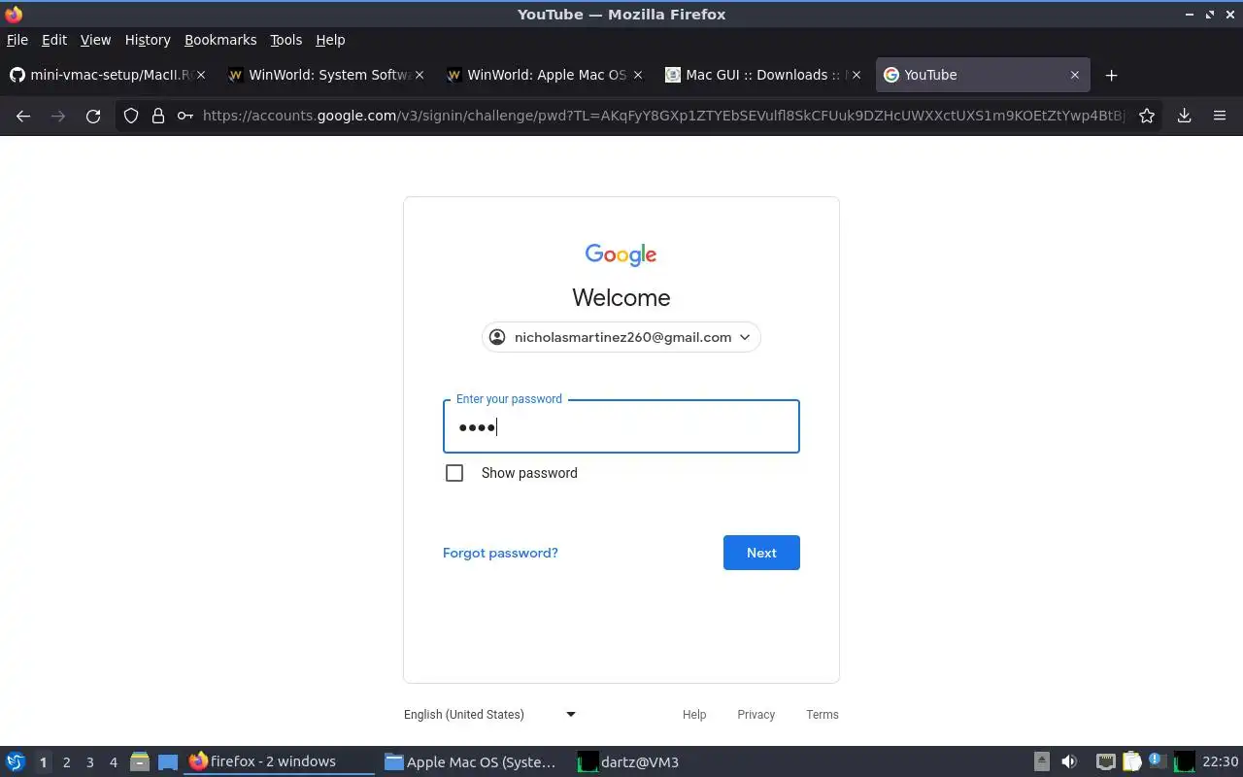Click the Forgot password? link

(x=500, y=553)
